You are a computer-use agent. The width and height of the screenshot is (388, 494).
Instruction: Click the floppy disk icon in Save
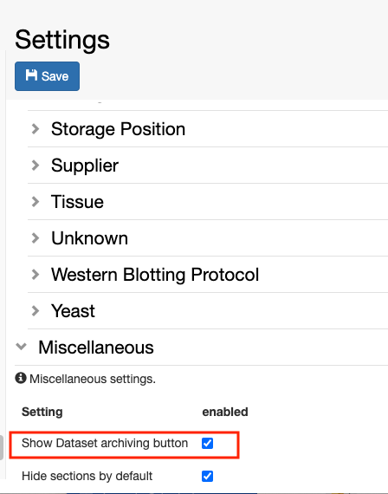tap(31, 75)
